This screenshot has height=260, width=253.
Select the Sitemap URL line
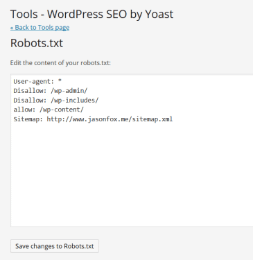coord(93,119)
